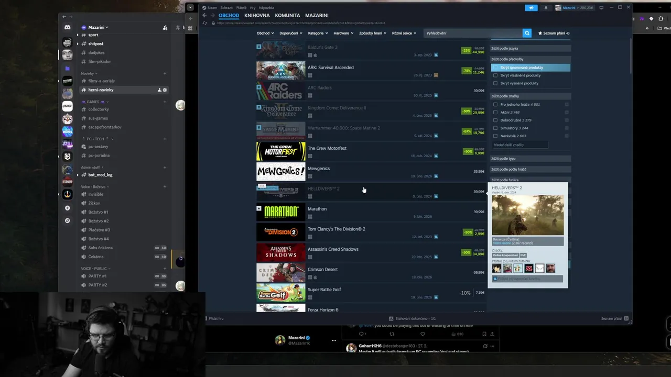Open herní-novinky channel settings gear

[x=165, y=90]
